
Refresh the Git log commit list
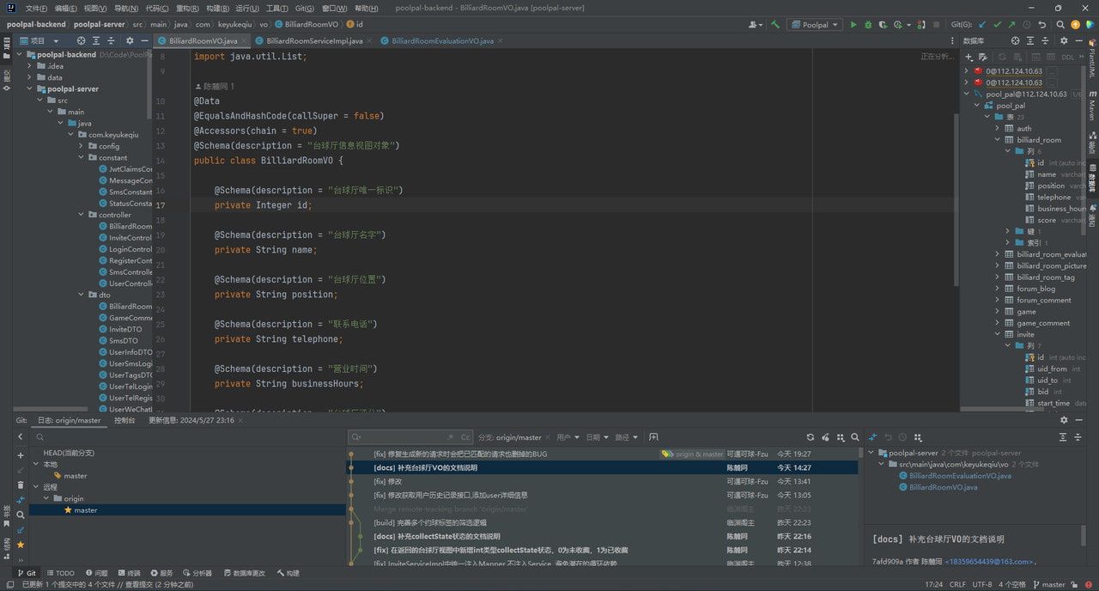point(810,437)
